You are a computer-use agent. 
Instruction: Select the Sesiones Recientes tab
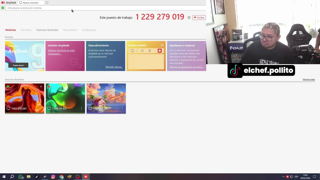(x=47, y=30)
